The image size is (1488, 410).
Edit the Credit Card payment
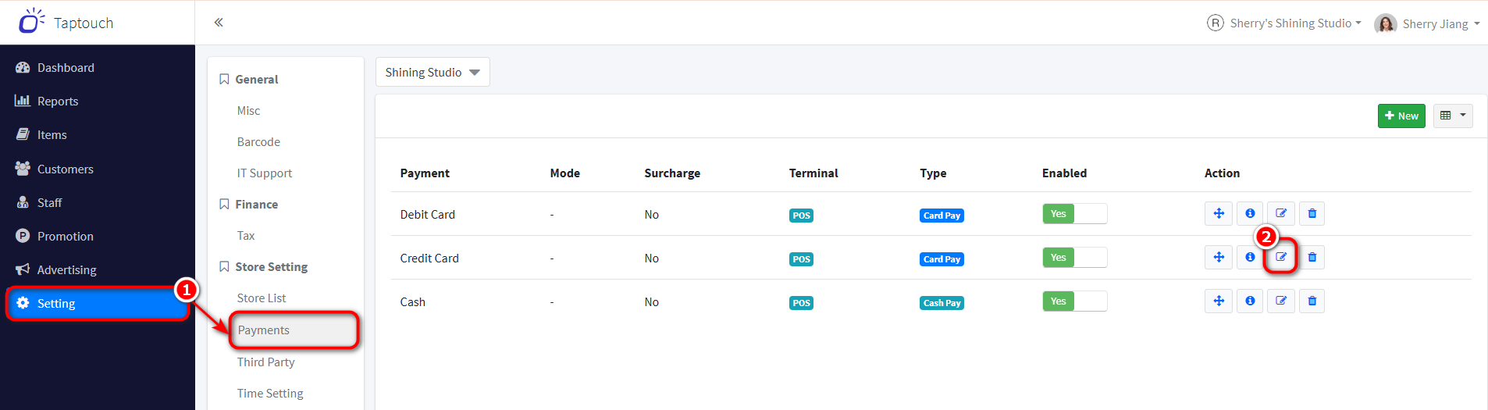tap(1281, 258)
